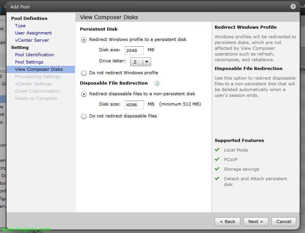Go to Type step in Pool Definition

pos(20,26)
